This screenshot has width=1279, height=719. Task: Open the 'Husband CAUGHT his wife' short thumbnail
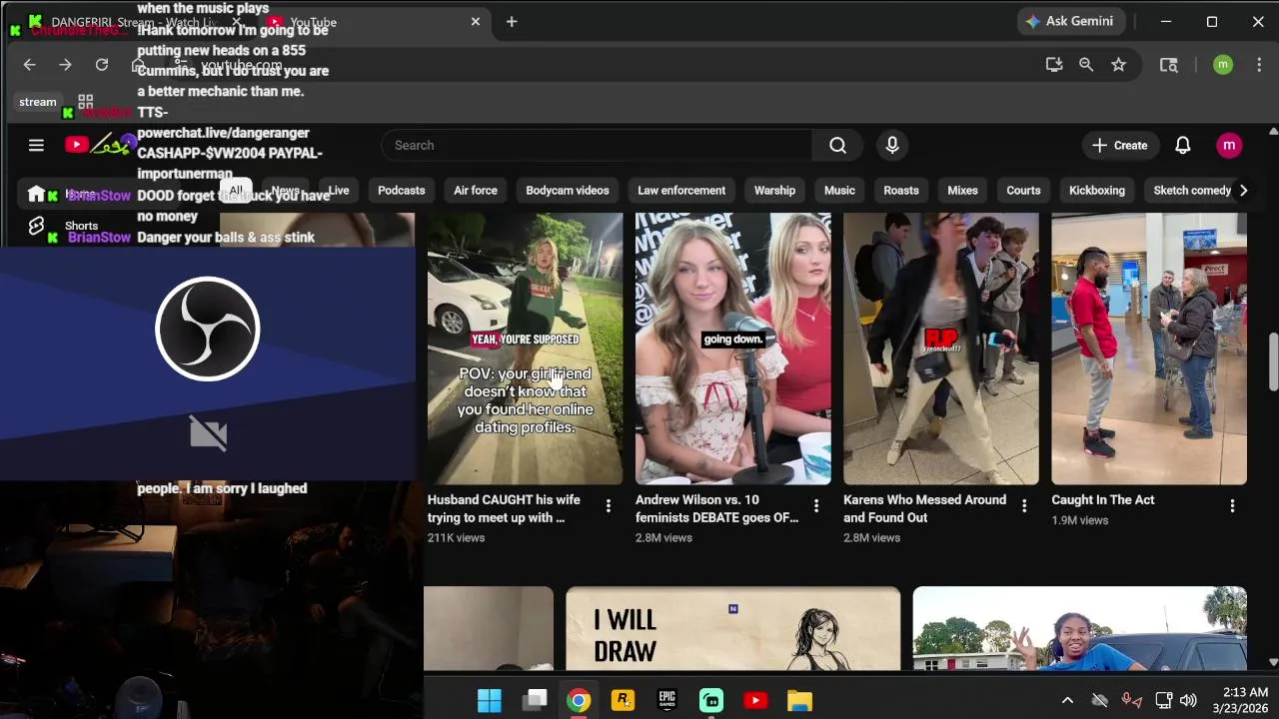526,349
